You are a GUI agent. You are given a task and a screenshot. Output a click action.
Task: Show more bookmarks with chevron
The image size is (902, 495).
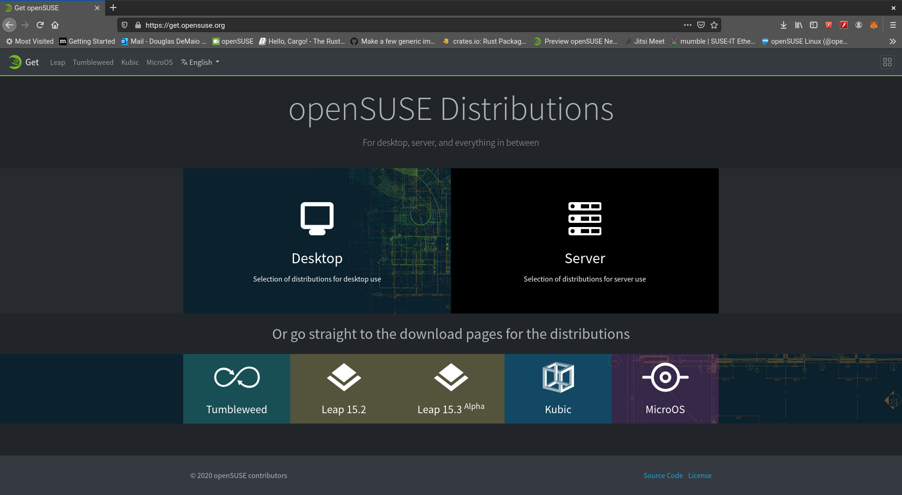click(892, 41)
